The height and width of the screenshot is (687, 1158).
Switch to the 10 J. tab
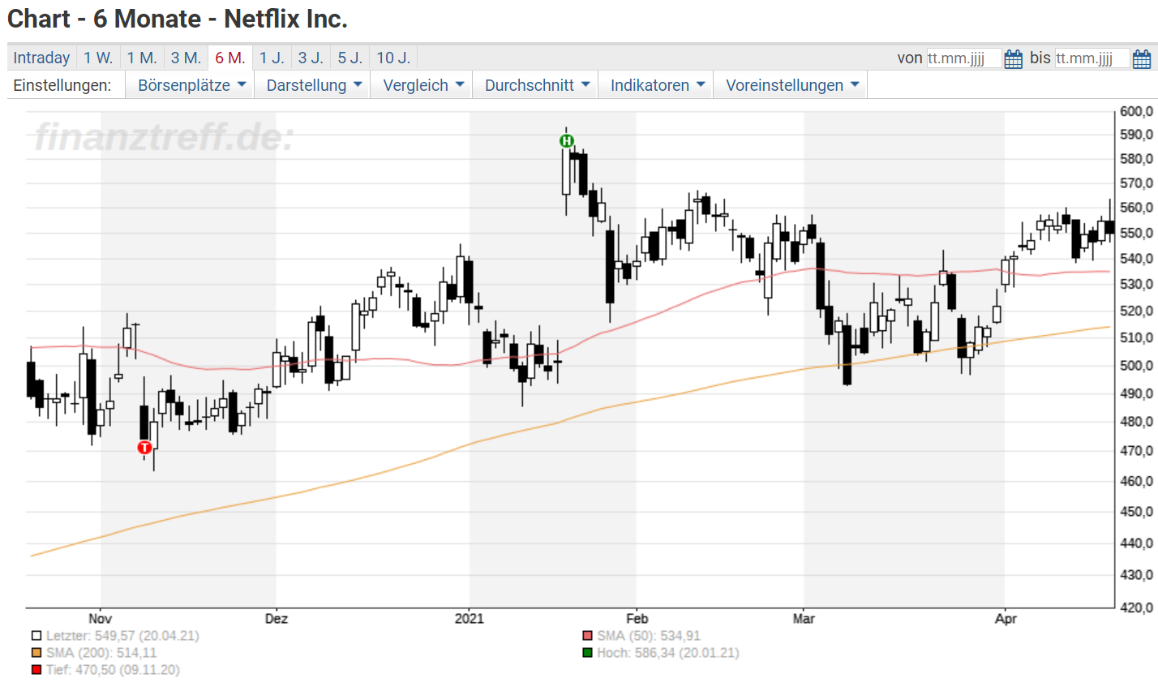click(x=393, y=58)
